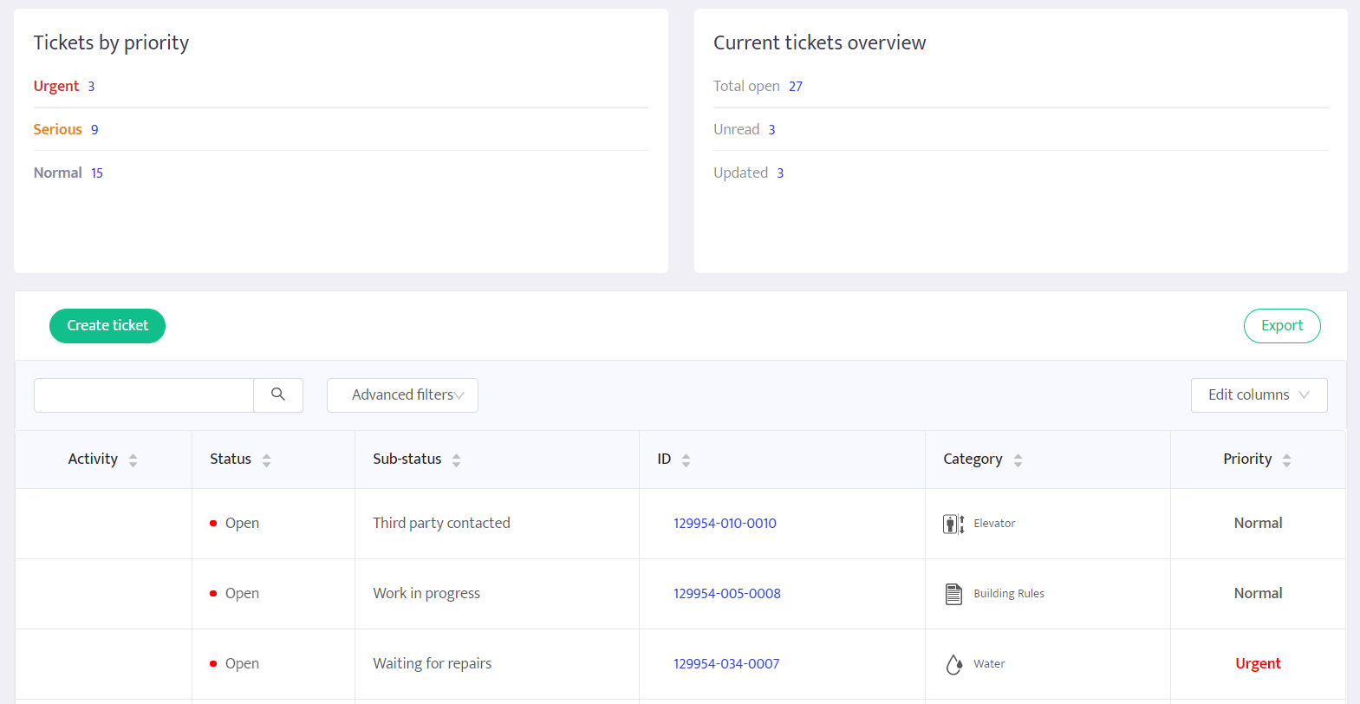Open ticket 129954-010-0010
Image resolution: width=1360 pixels, height=704 pixels.
[725, 524]
